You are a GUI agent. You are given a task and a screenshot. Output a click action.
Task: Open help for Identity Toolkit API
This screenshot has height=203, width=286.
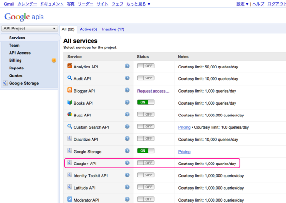pyautogui.click(x=127, y=175)
